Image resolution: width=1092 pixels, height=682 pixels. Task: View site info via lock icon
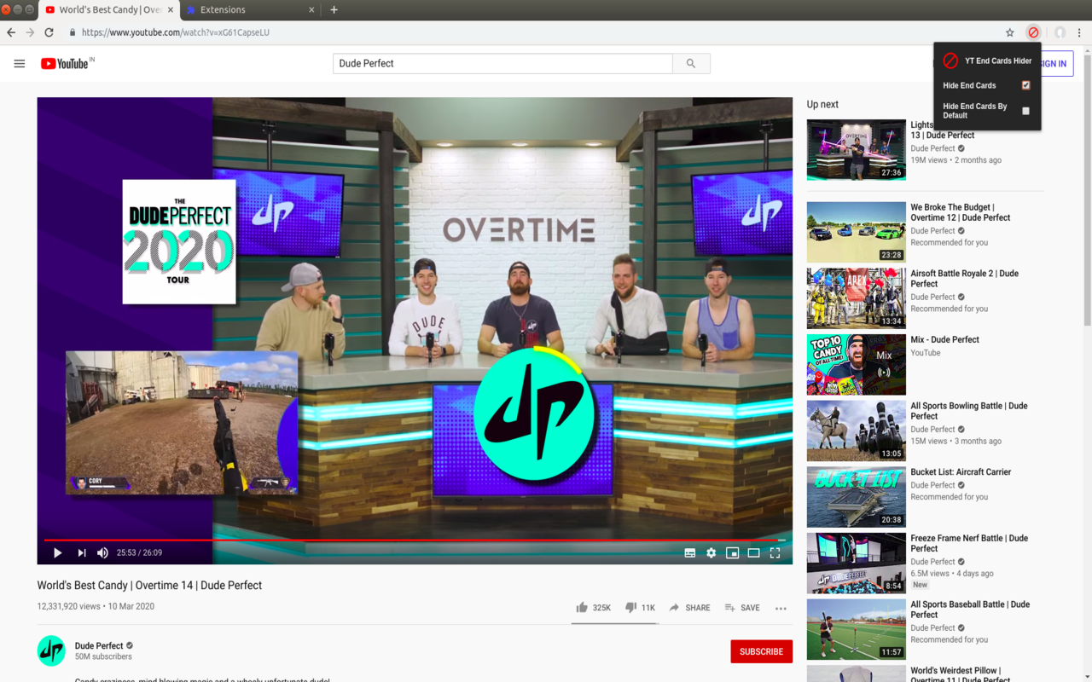[73, 32]
